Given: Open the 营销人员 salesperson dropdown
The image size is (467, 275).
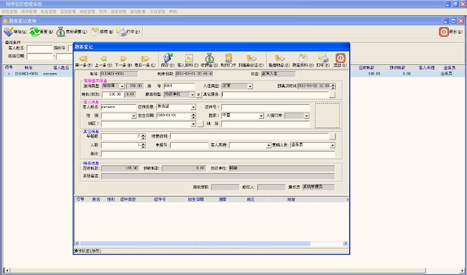Looking at the screenshot, I should click(x=333, y=146).
